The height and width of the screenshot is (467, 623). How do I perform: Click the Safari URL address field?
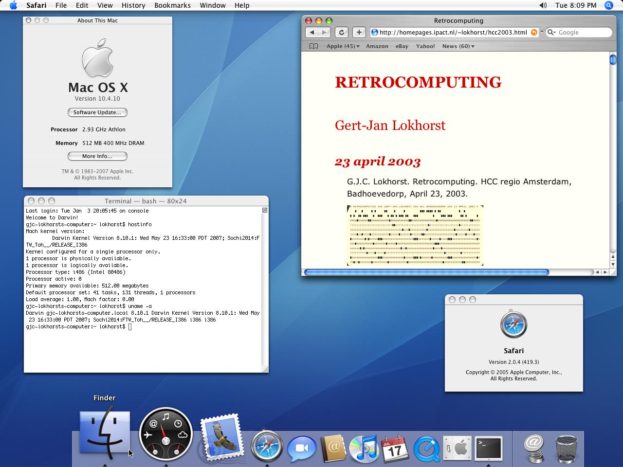click(454, 33)
